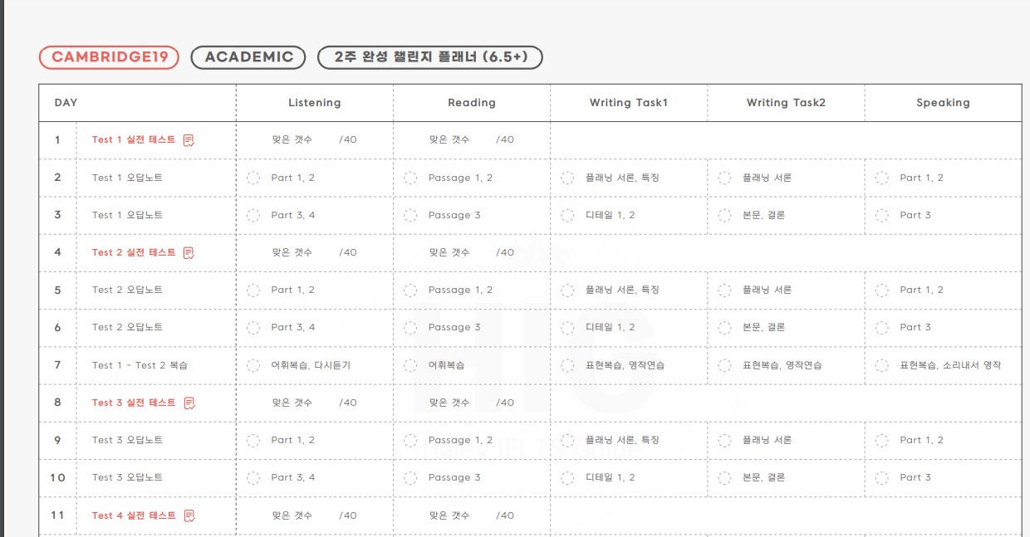Click the Writing Task2 column header
Screen dimensions: 1030x537
(786, 103)
